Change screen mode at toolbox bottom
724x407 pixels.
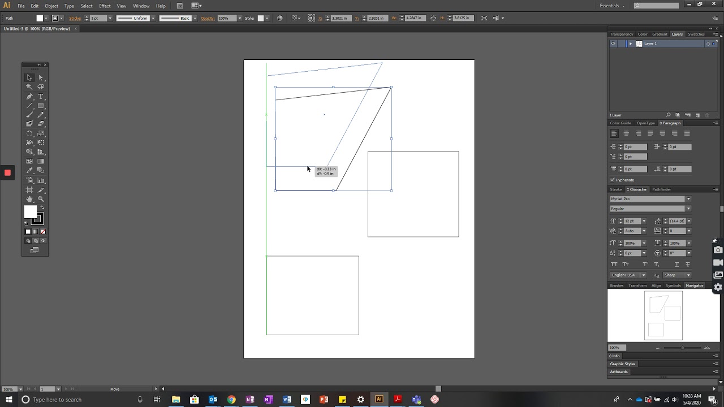35,250
